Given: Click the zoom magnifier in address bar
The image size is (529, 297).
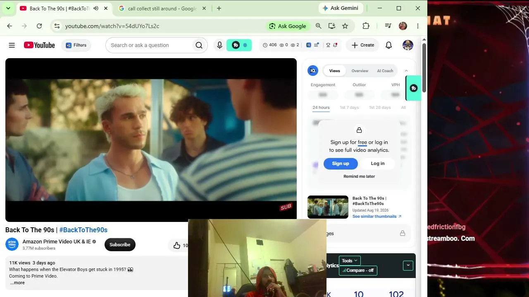Looking at the screenshot, I should pos(318,26).
